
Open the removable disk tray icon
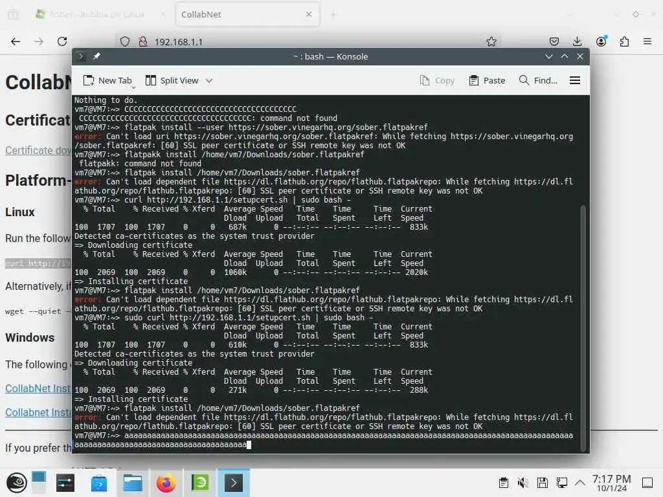[x=543, y=483]
